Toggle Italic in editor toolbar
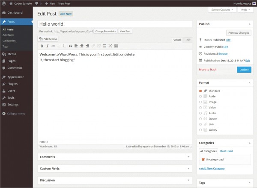The height and width of the screenshot is (188, 257). 48,46
